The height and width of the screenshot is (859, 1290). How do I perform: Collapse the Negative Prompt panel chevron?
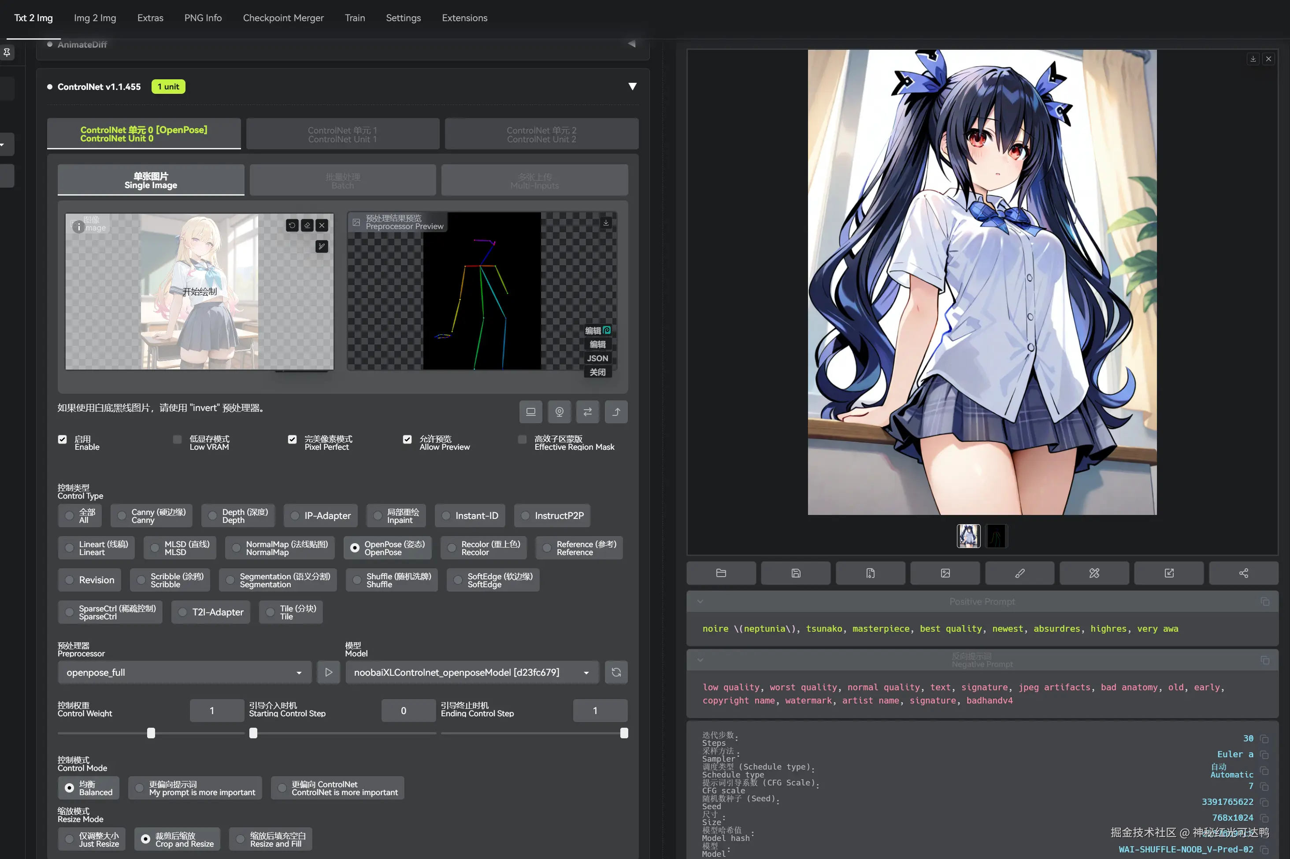(700, 660)
